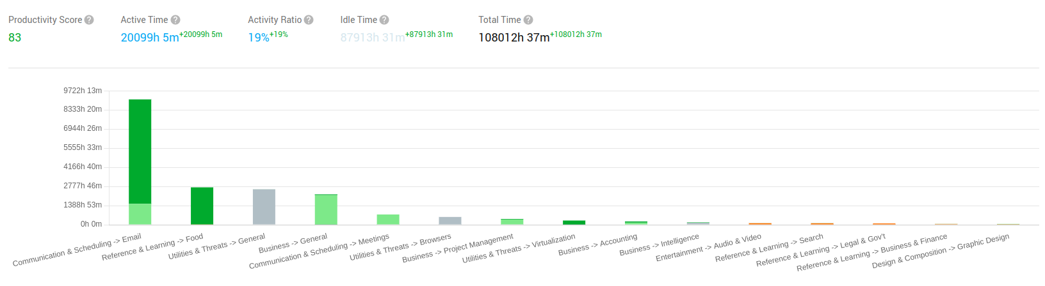Click the Meetings bar in the chart
Screen dimensions: 1045x286
click(388, 220)
